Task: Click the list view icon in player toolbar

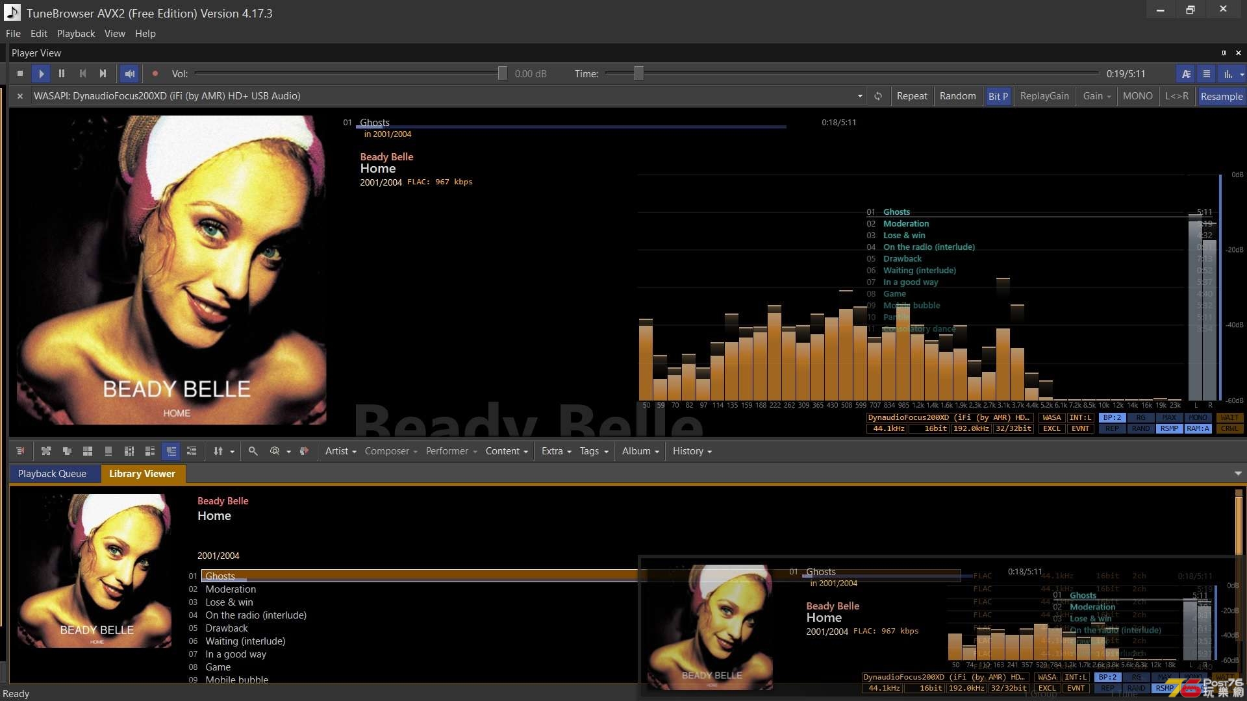Action: [1207, 74]
